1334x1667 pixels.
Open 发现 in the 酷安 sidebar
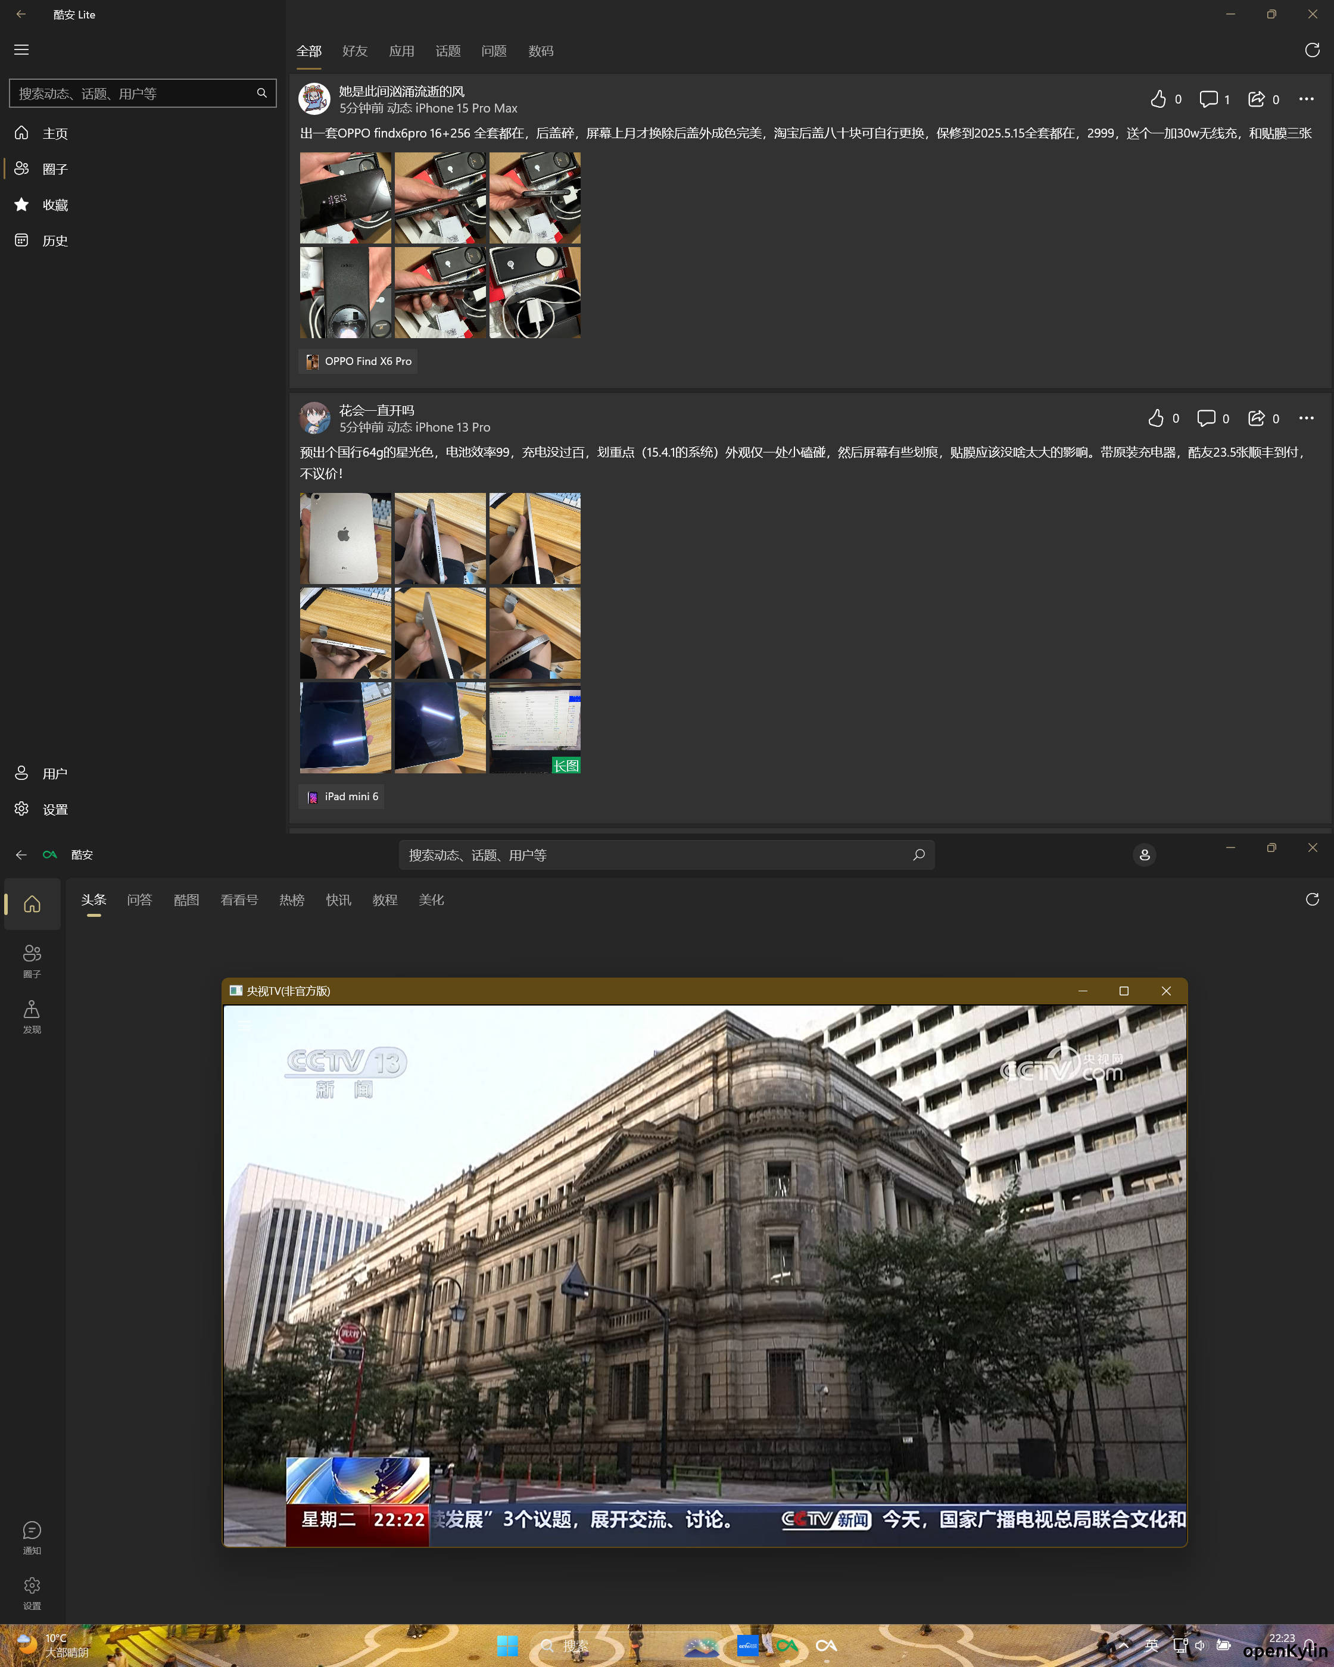tap(32, 1016)
